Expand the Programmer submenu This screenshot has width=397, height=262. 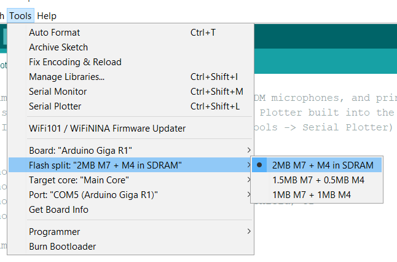[x=54, y=232]
